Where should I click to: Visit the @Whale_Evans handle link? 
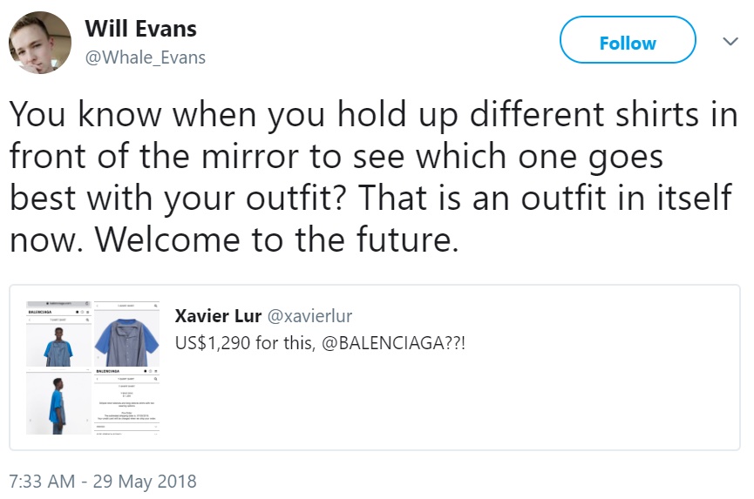[146, 57]
